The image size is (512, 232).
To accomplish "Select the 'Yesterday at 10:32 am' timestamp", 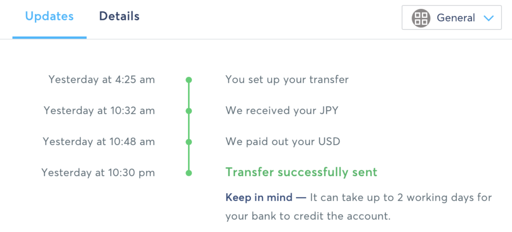I will point(99,110).
